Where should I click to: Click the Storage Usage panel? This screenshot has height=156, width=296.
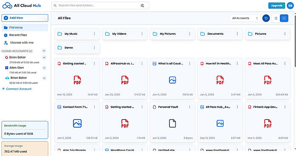click(x=25, y=149)
